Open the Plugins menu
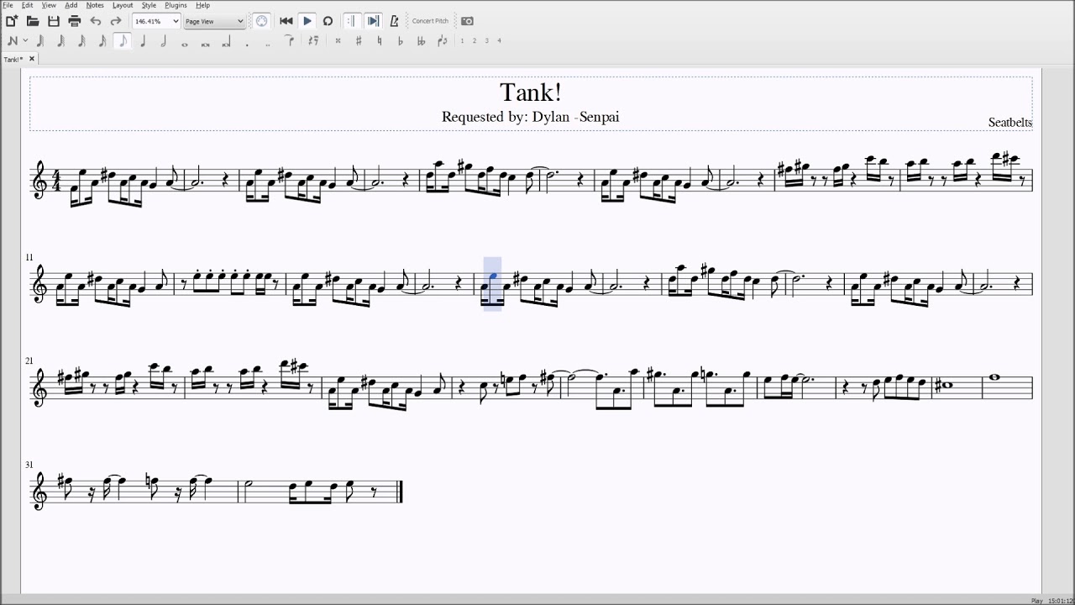 coord(176,5)
